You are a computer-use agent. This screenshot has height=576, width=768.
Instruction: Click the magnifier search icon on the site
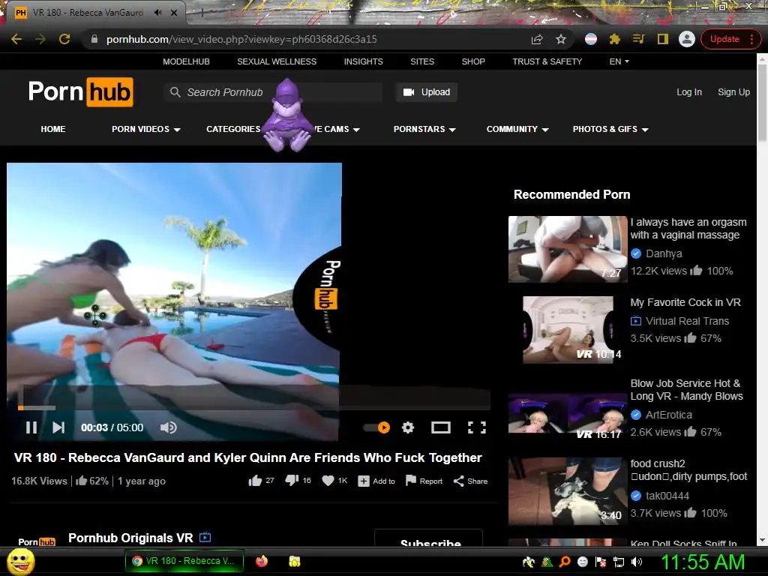(175, 92)
